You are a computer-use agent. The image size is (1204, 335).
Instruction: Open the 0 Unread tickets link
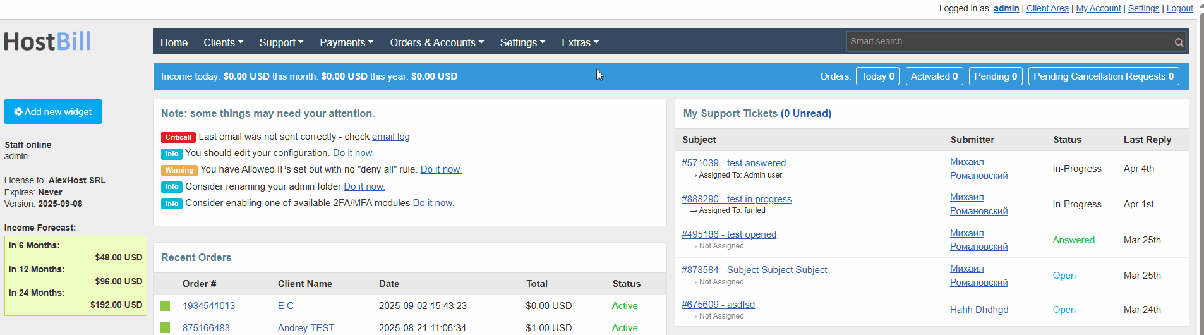click(x=805, y=113)
